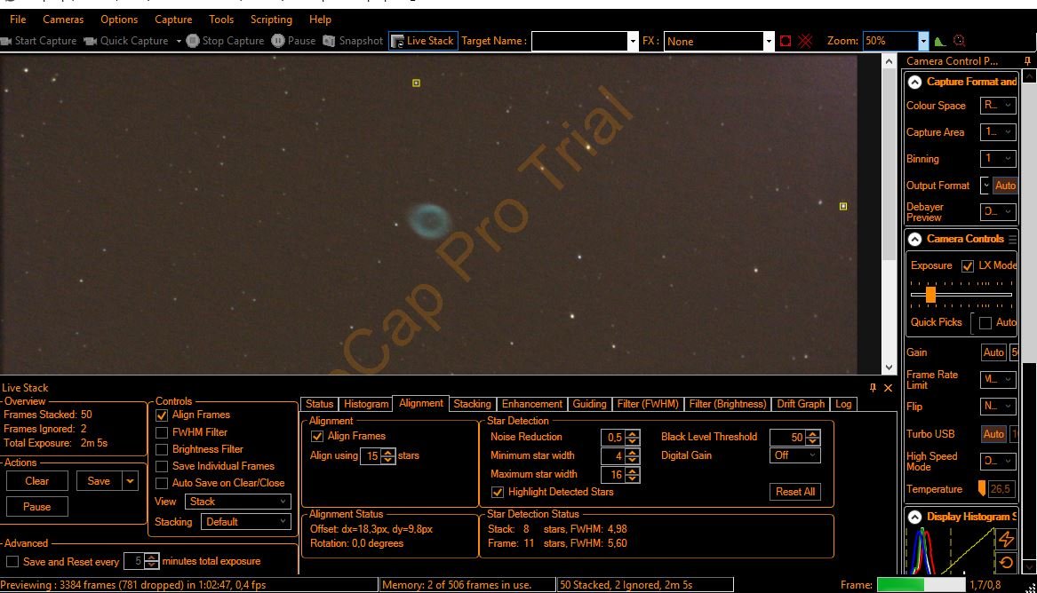The image size is (1037, 593).
Task: Enable the Quick Picks Auto checkbox
Action: point(985,323)
